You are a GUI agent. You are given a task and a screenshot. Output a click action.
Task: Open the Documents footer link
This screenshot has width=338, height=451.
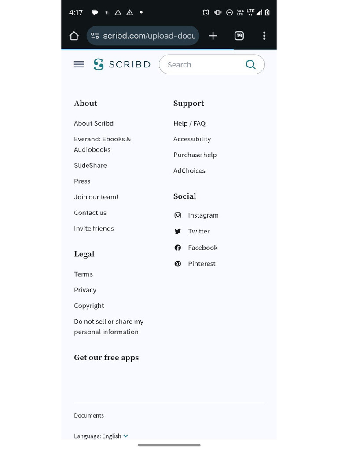[x=89, y=415]
